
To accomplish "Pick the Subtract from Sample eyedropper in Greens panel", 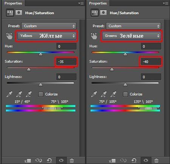I will [113, 94].
